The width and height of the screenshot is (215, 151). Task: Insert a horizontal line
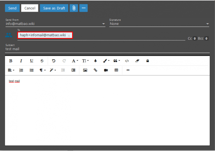pyautogui.click(x=128, y=70)
